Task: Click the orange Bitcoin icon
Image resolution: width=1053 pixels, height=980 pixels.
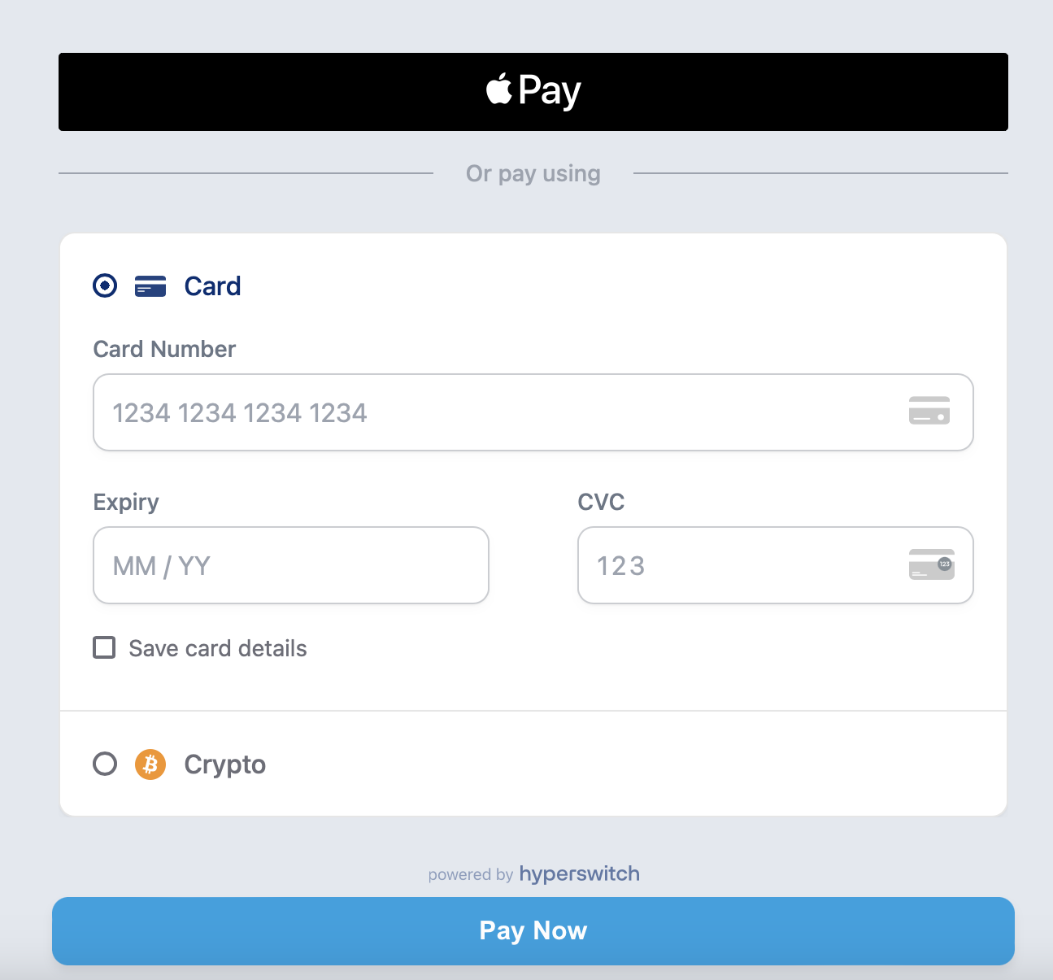Action: click(x=150, y=764)
